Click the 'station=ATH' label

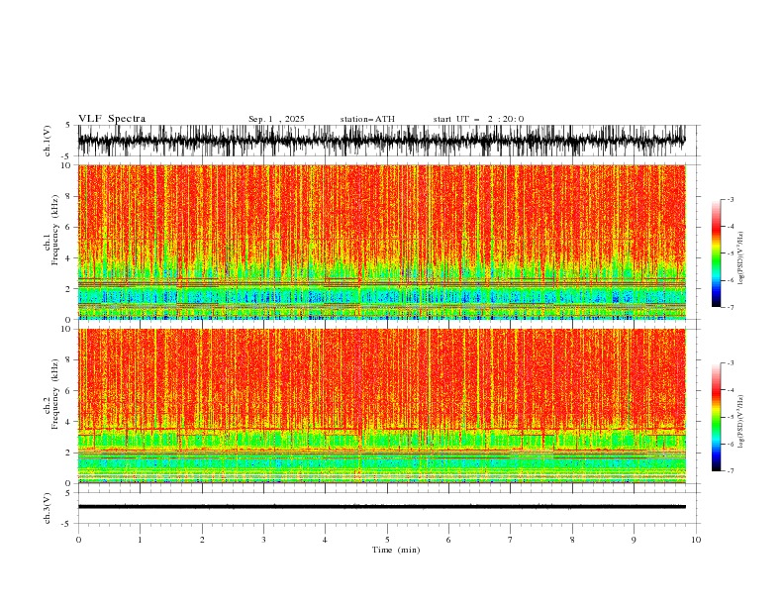point(367,119)
